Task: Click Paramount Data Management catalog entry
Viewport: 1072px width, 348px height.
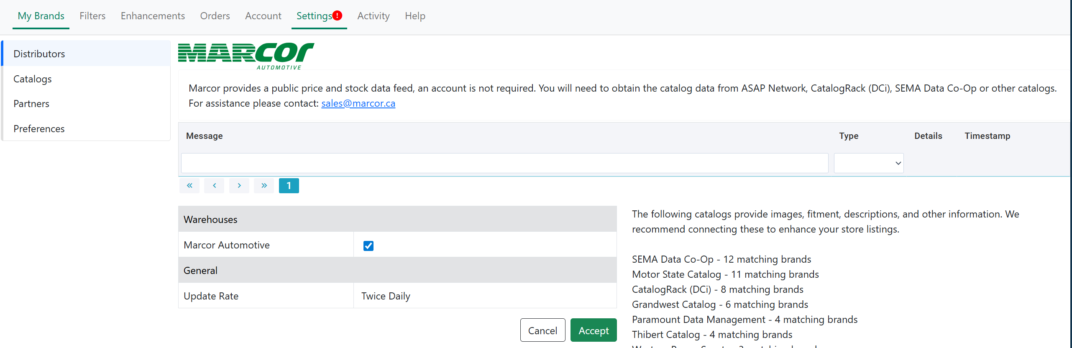Action: tap(745, 320)
